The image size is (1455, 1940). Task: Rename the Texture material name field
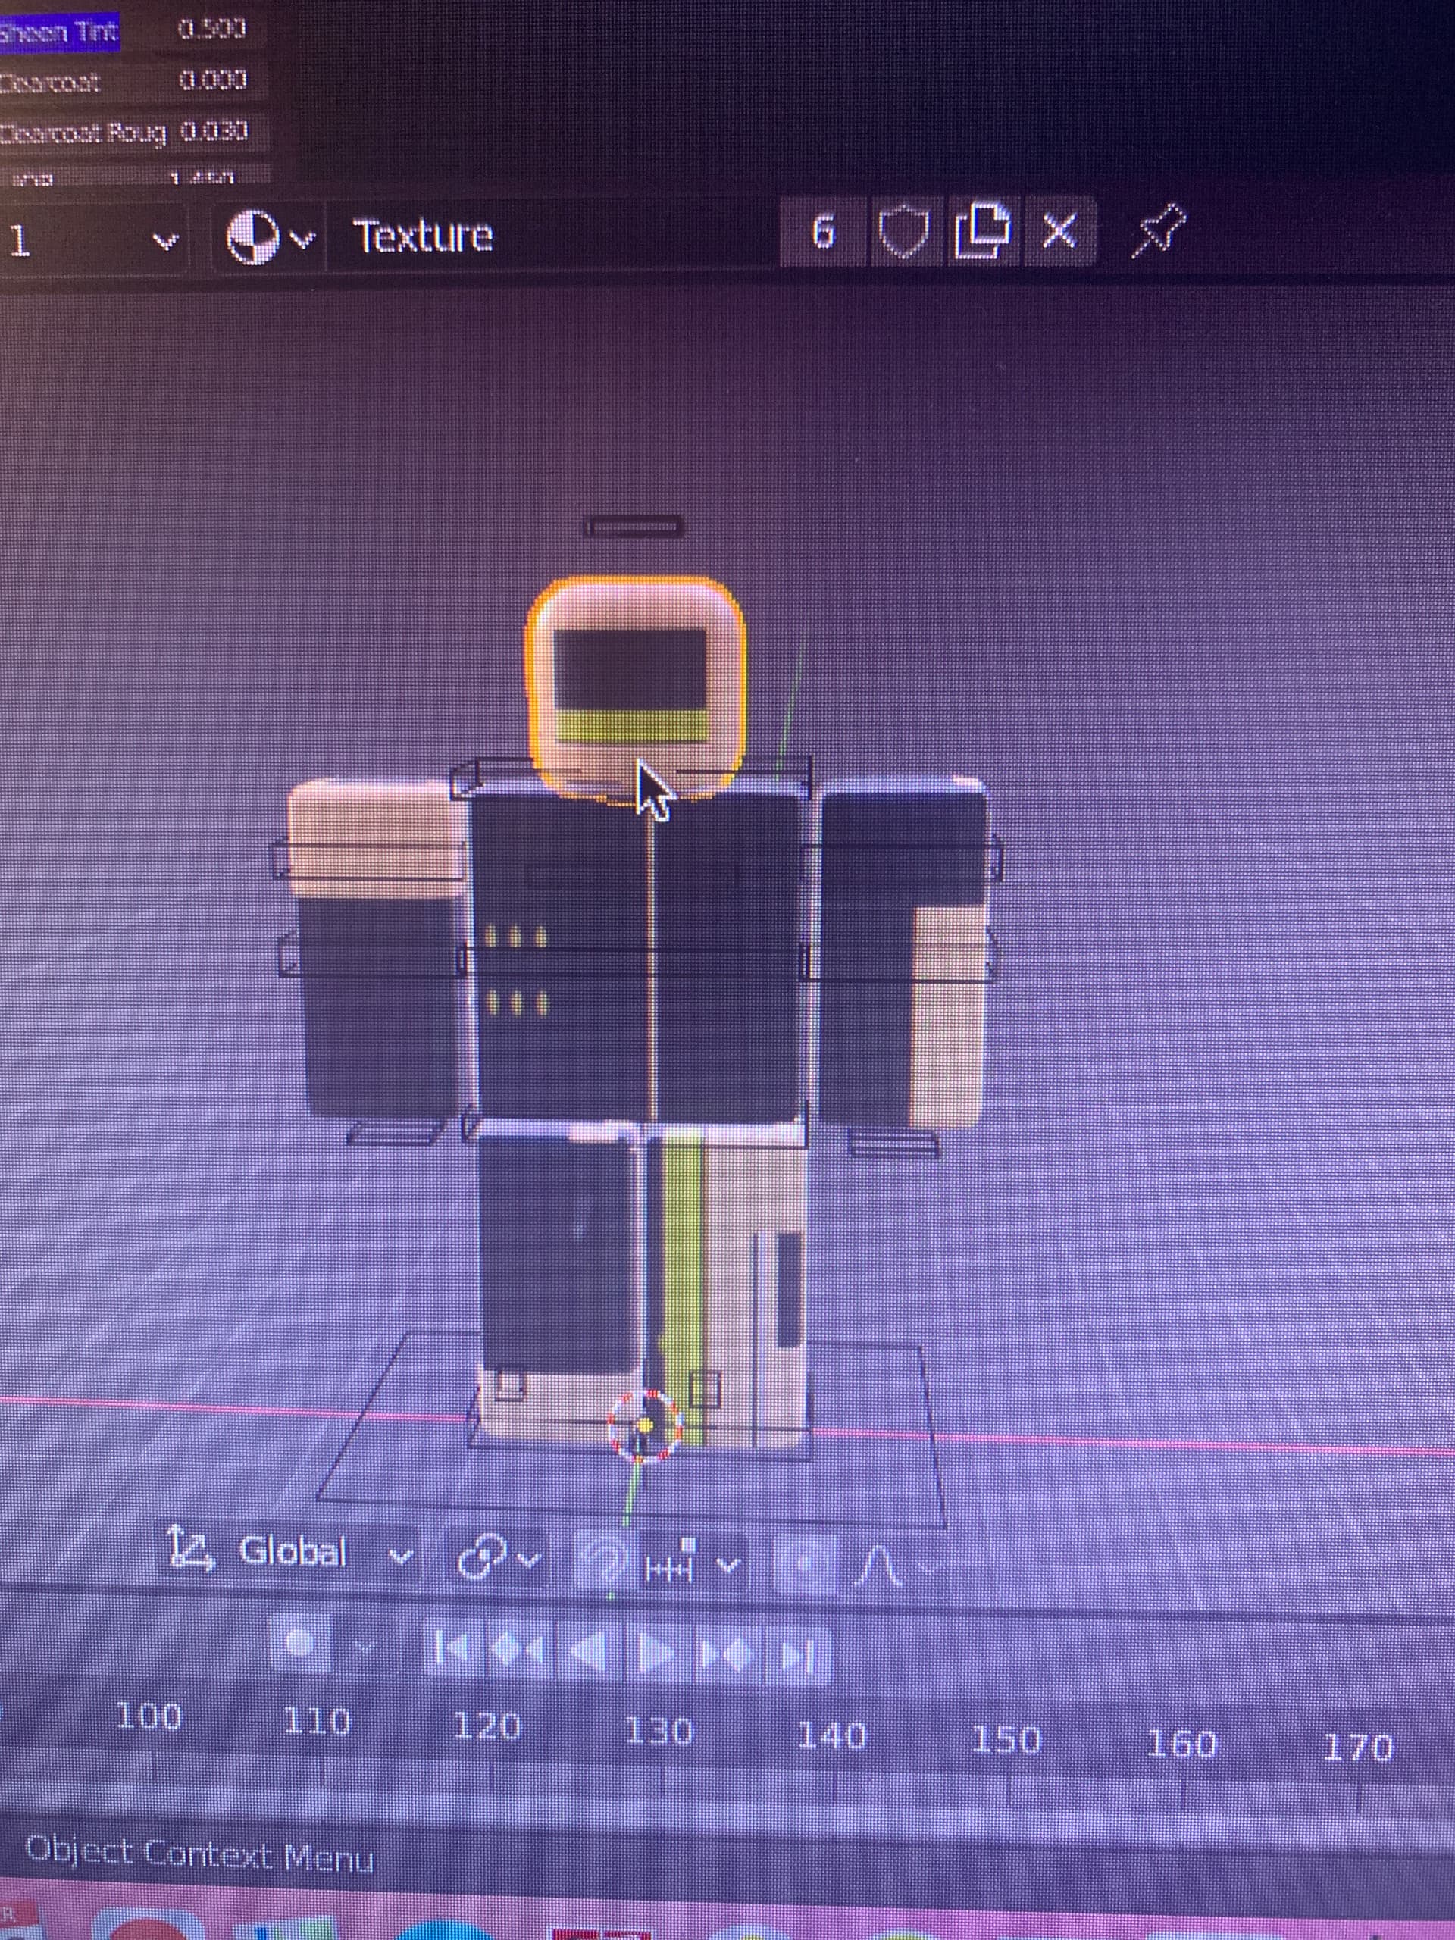point(551,235)
